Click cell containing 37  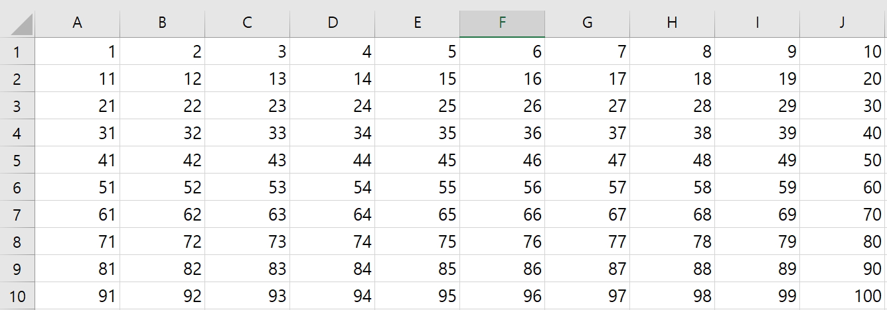(587, 133)
